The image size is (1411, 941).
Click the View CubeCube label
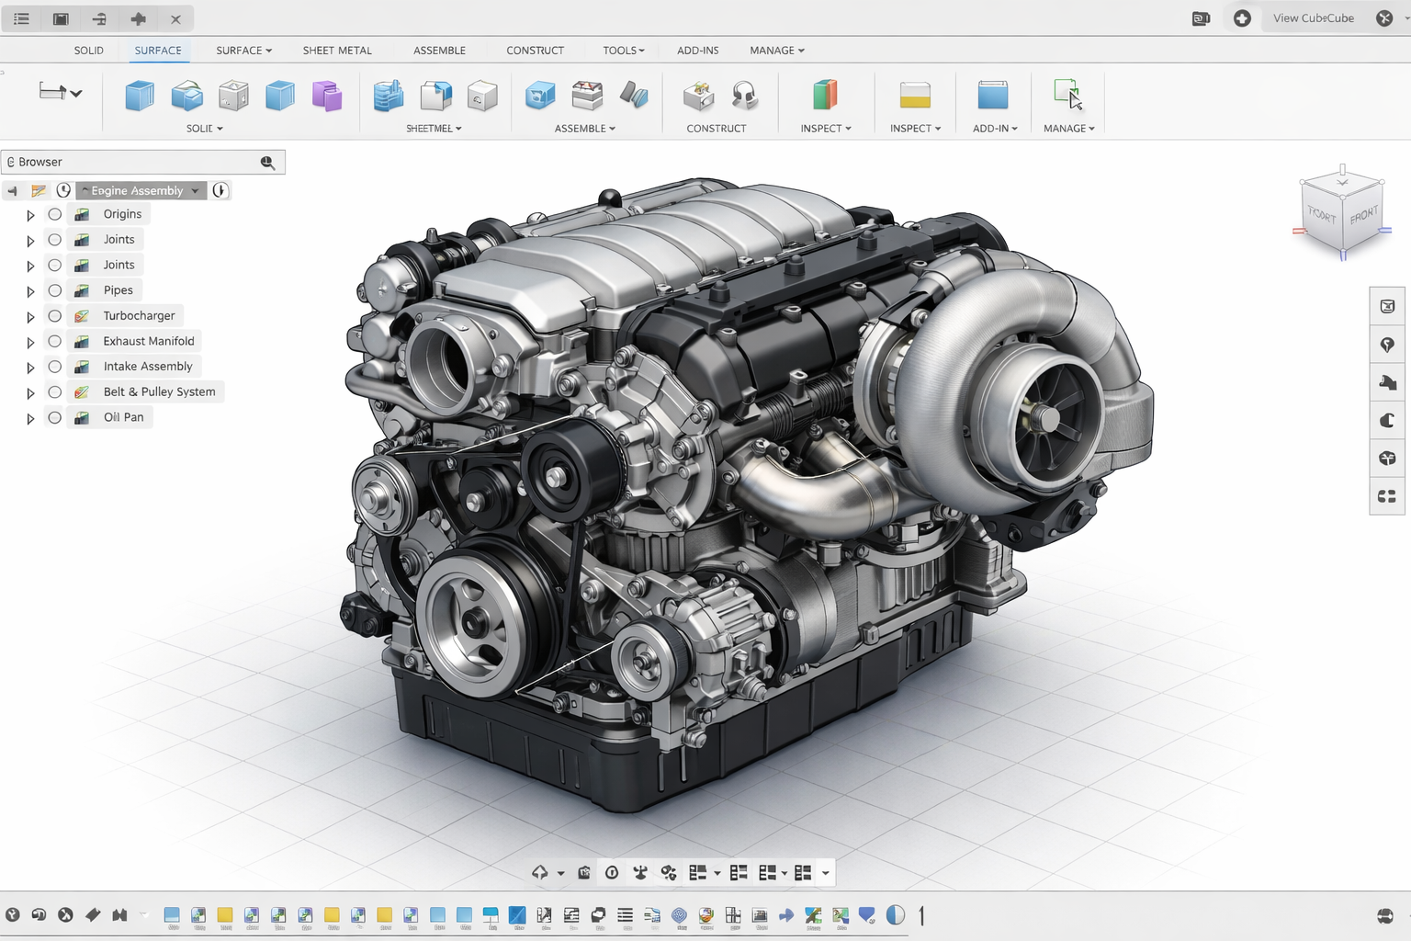[x=1313, y=18]
